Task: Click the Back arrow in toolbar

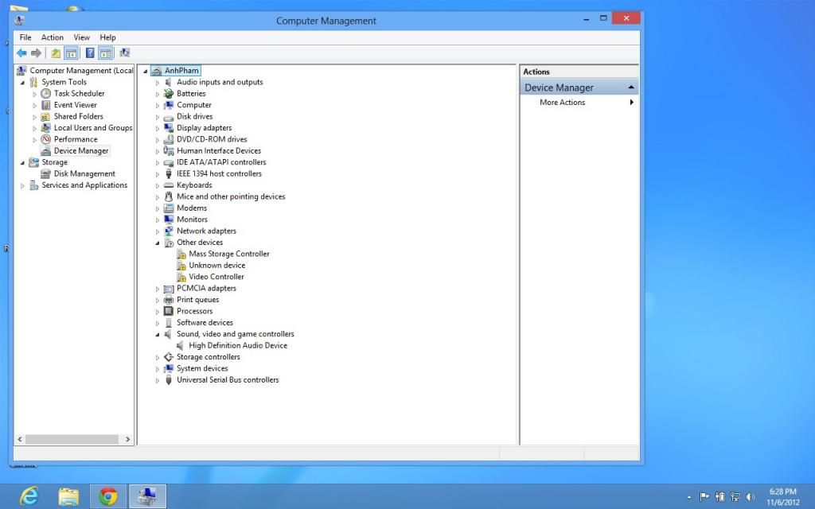Action: pos(21,53)
